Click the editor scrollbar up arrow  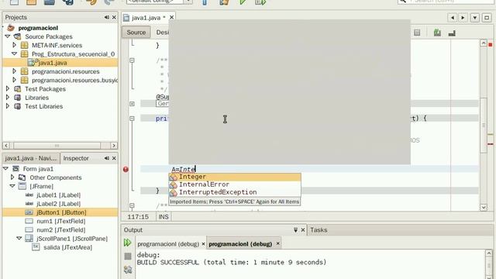484,43
